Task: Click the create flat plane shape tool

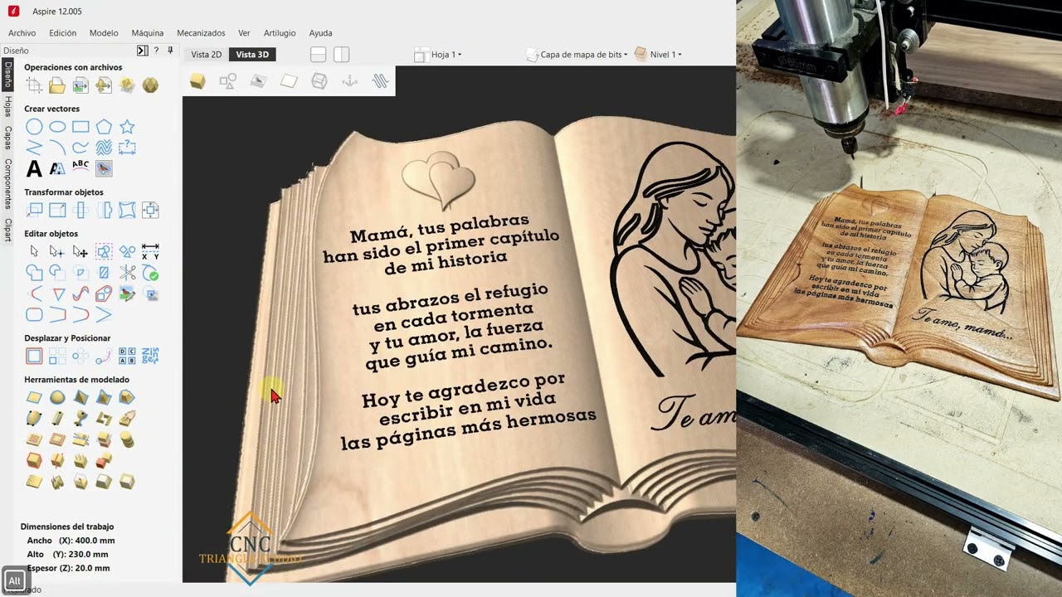Action: coord(34,397)
